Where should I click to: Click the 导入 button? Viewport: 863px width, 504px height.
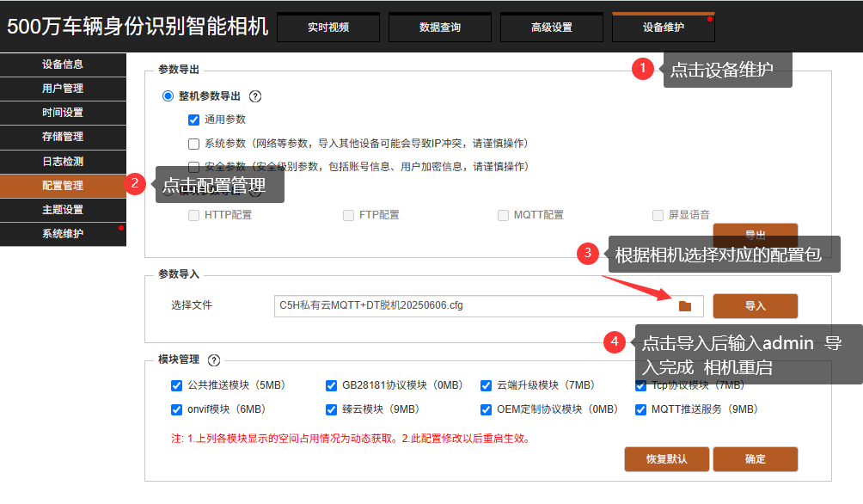[755, 306]
